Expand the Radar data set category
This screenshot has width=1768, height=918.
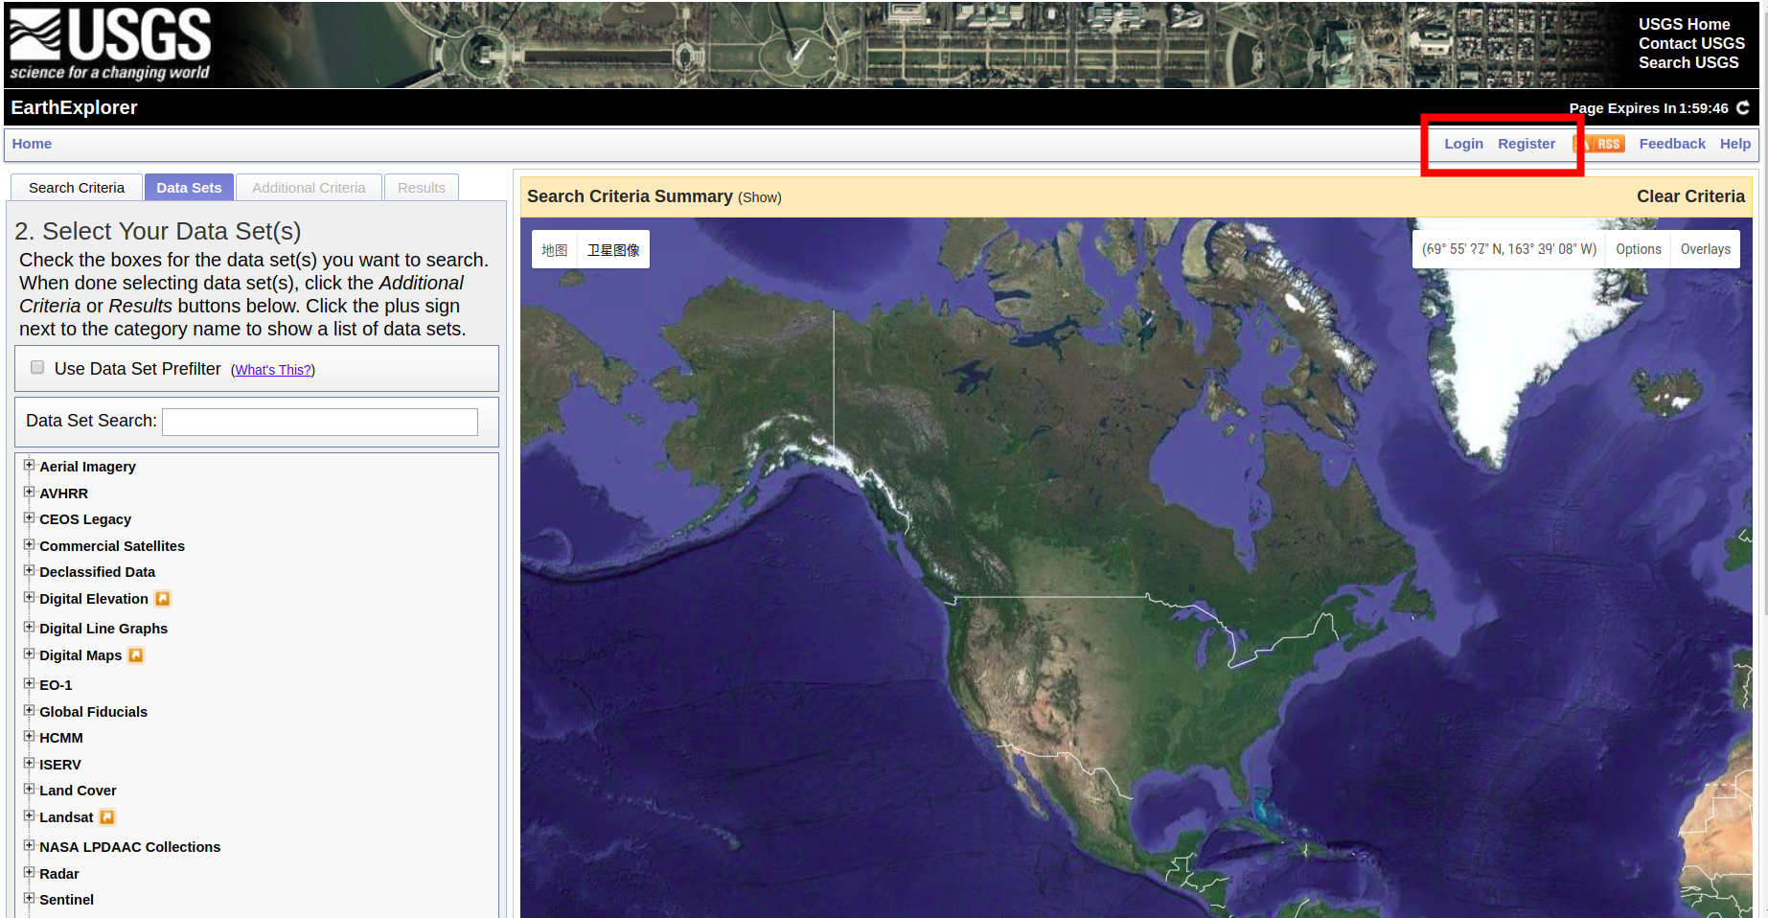[x=29, y=873]
